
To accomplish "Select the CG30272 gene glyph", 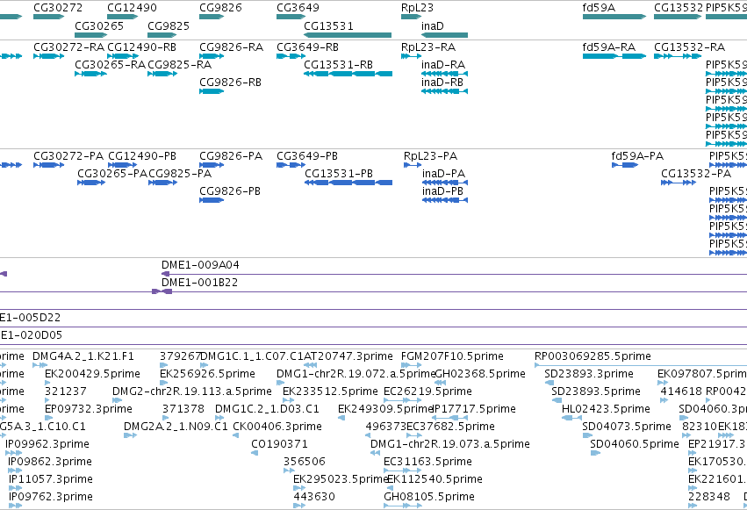I will (x=48, y=17).
